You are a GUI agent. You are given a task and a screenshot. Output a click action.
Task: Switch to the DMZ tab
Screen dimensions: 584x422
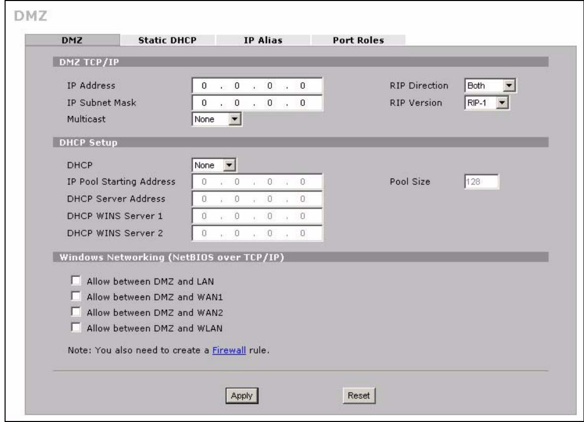point(72,40)
